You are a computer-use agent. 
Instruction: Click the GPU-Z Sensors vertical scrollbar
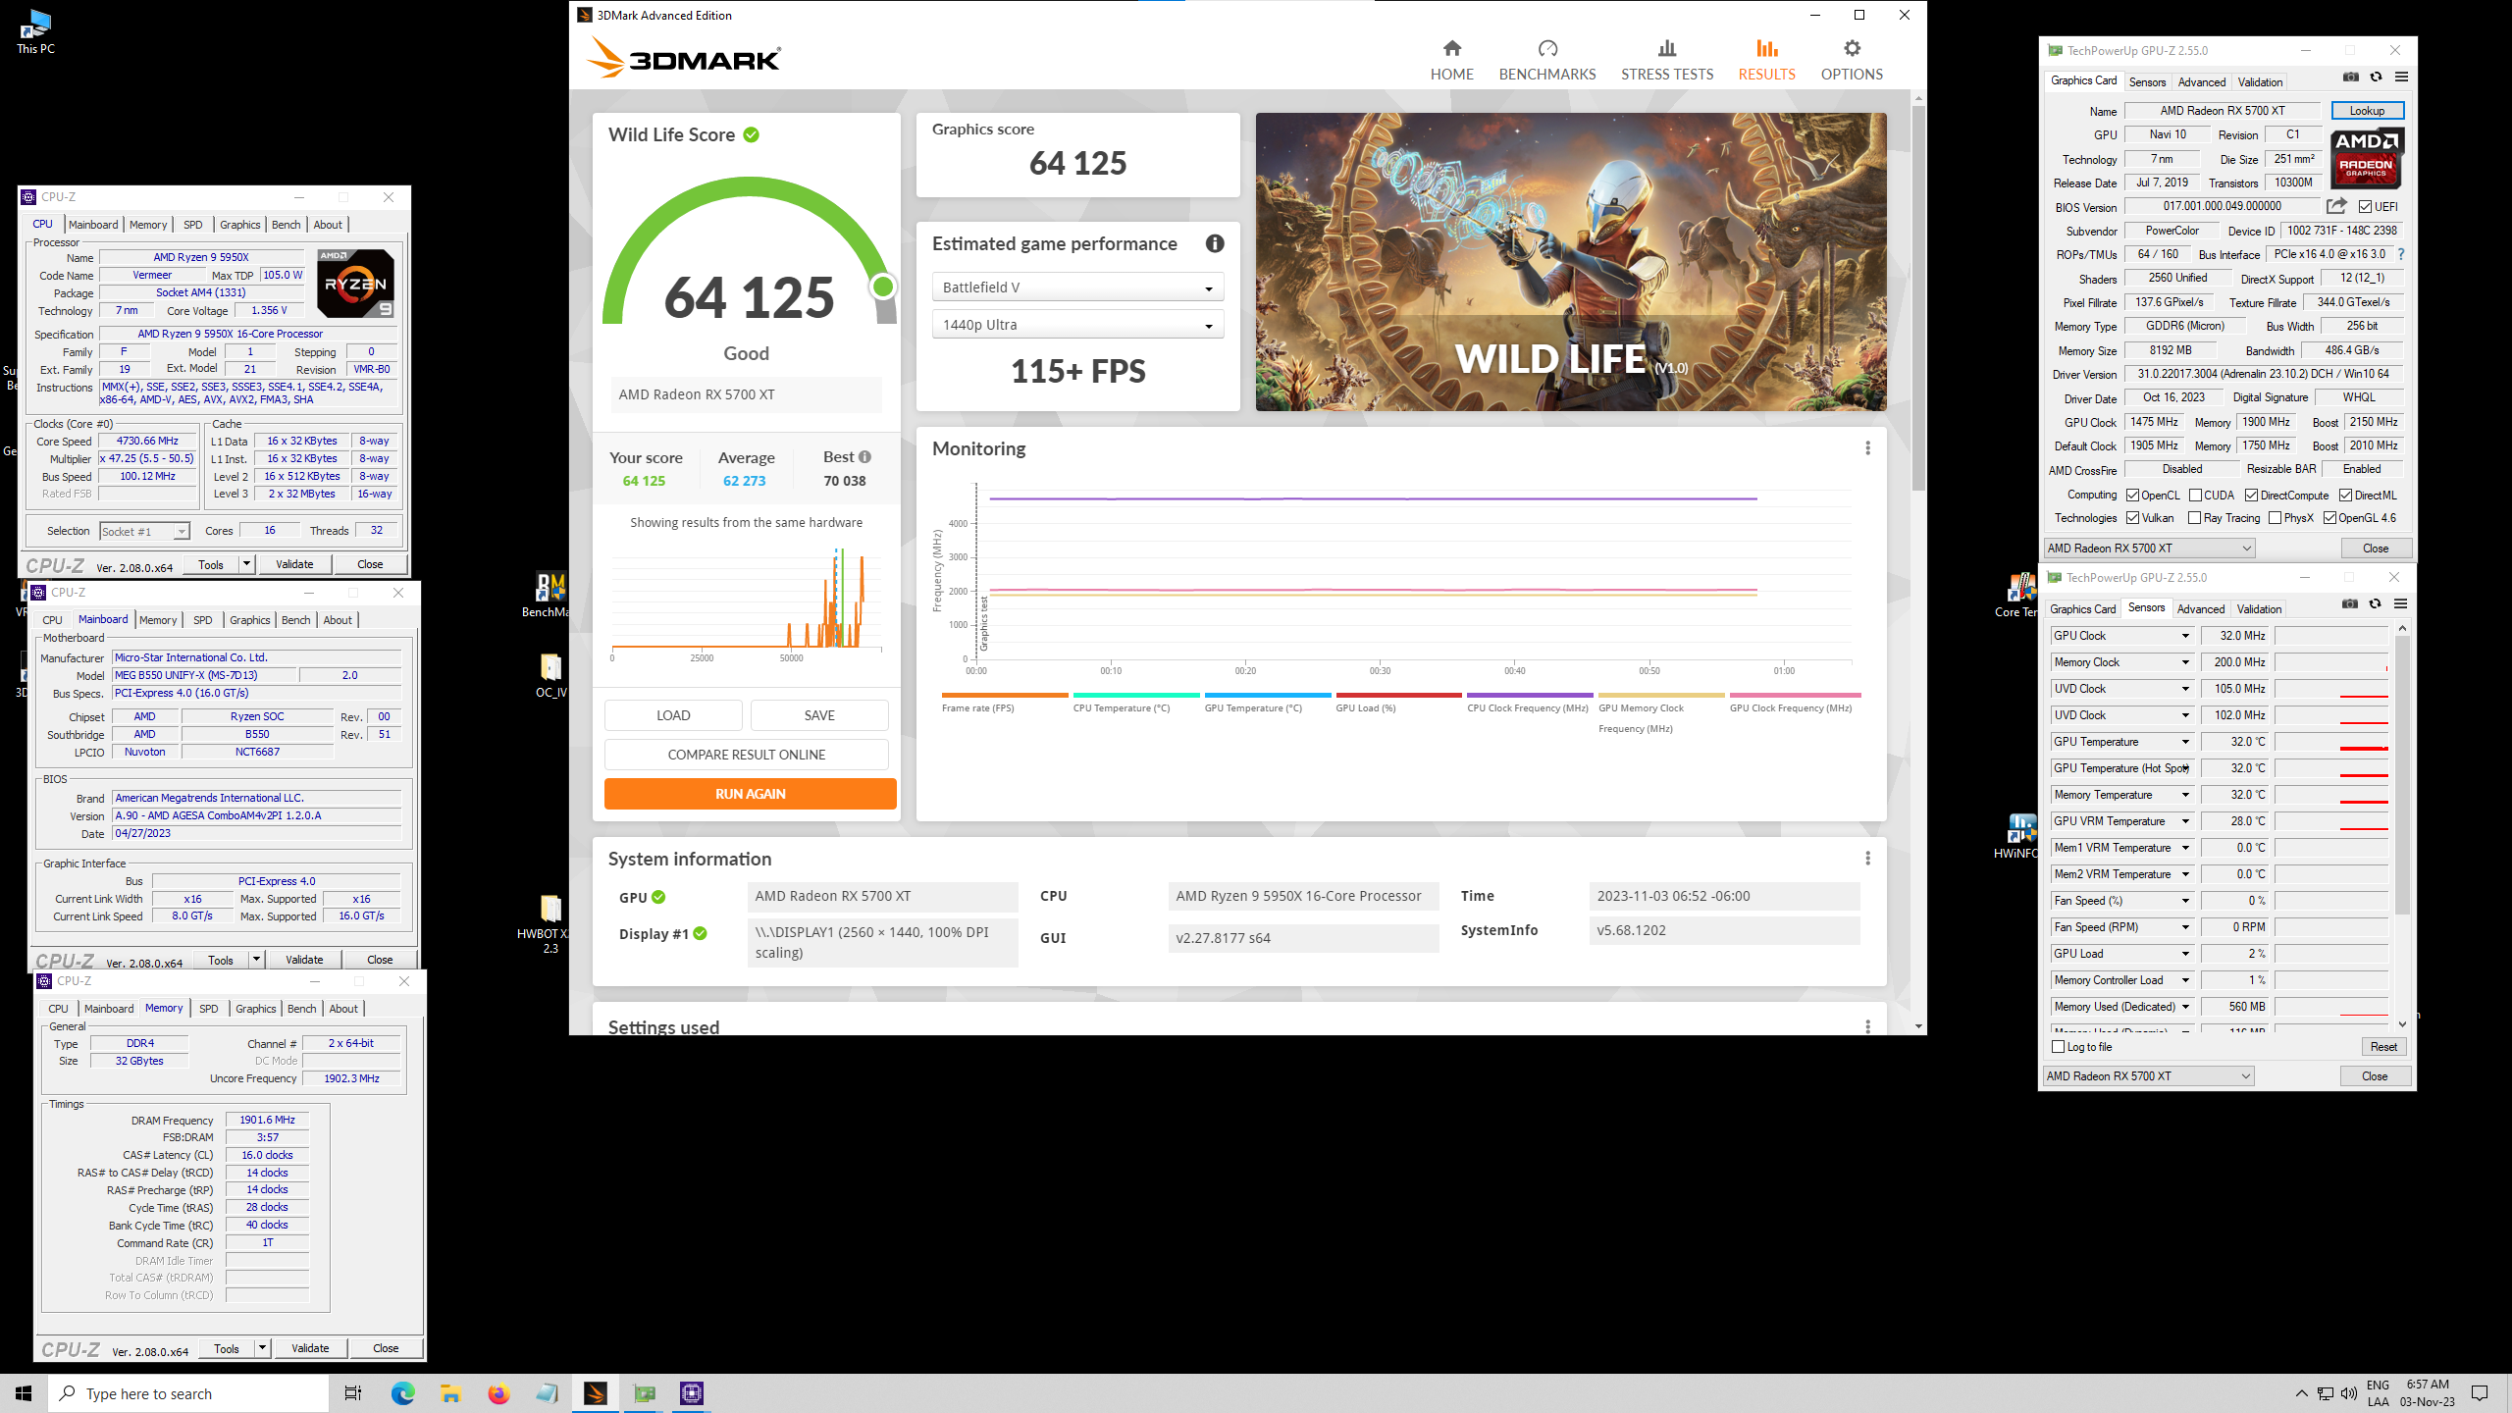click(2402, 775)
